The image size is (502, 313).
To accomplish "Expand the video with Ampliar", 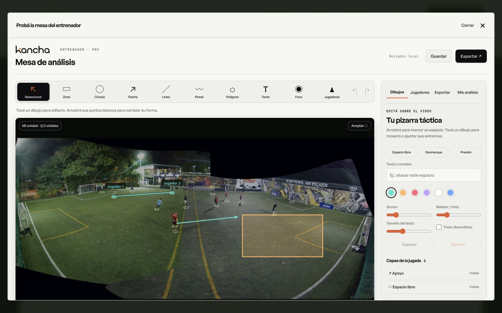I will (359, 126).
